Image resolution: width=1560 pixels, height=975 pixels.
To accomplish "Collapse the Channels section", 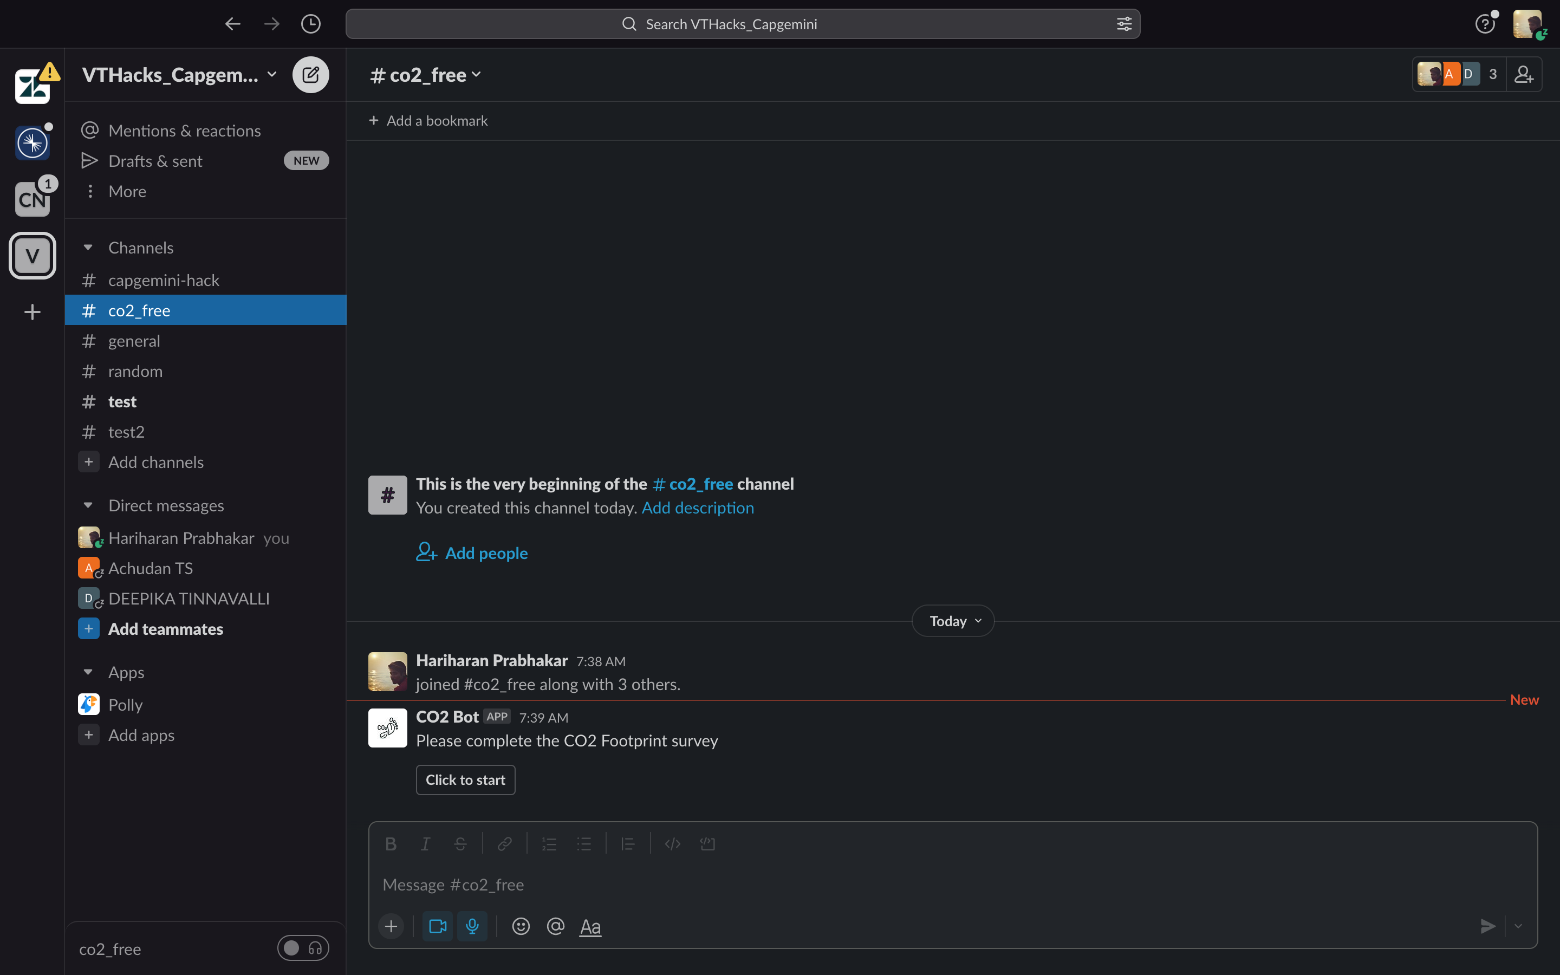I will pyautogui.click(x=88, y=248).
